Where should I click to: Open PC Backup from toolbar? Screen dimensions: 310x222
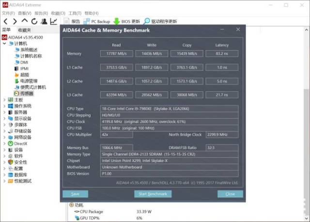click(x=97, y=21)
